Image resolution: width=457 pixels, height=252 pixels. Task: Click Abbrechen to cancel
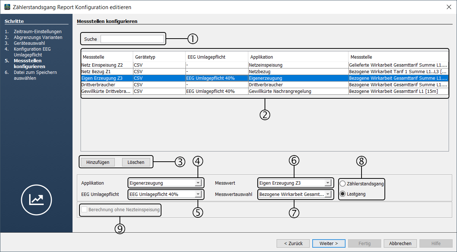[400, 243]
